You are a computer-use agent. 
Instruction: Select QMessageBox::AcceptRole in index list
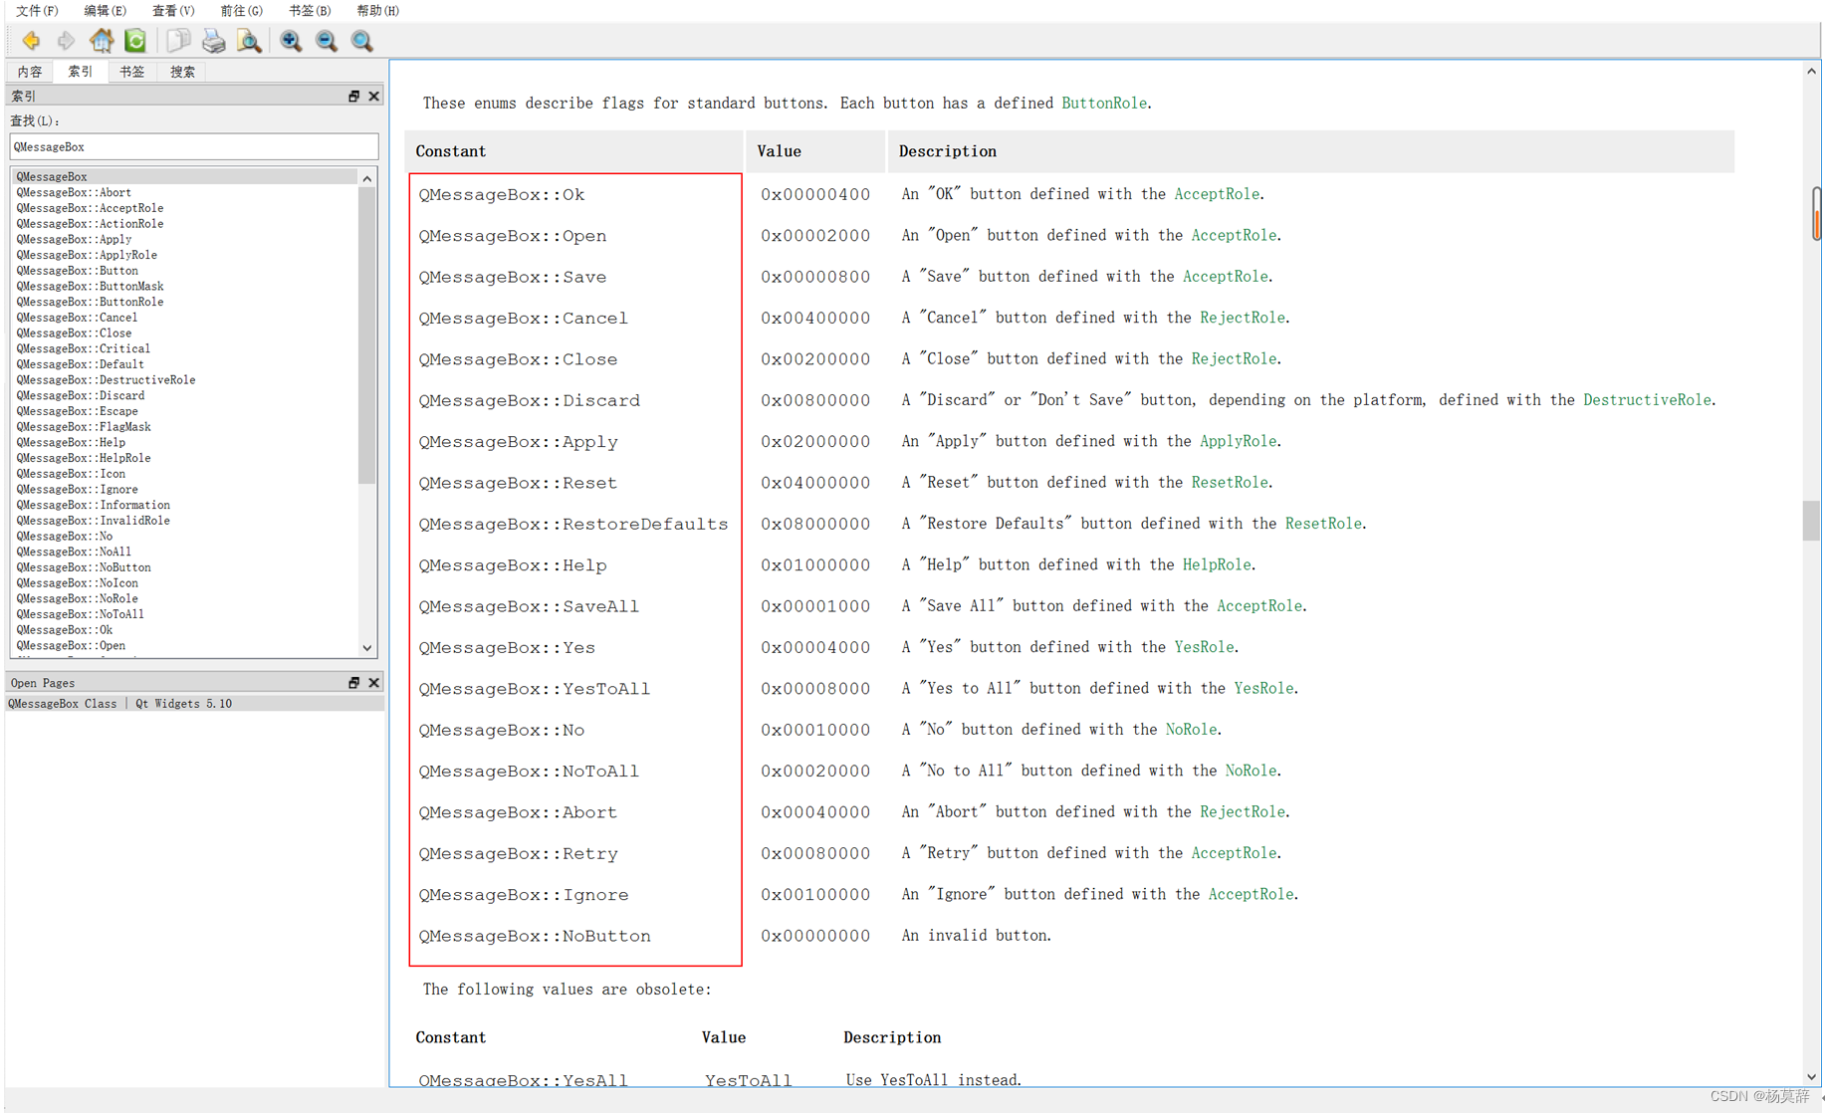coord(90,208)
